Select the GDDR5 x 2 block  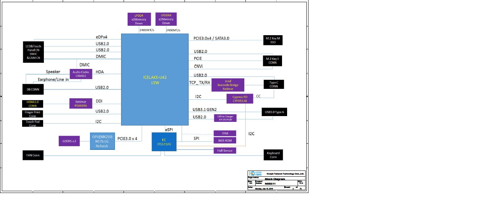pyautogui.click(x=69, y=141)
